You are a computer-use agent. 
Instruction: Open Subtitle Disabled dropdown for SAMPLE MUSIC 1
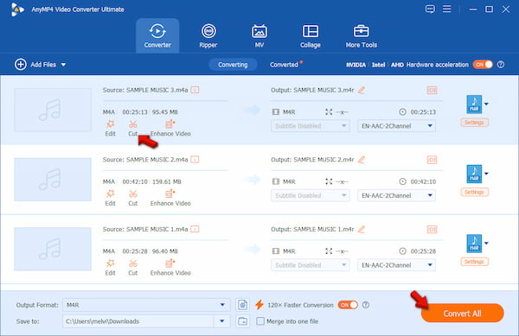click(311, 265)
